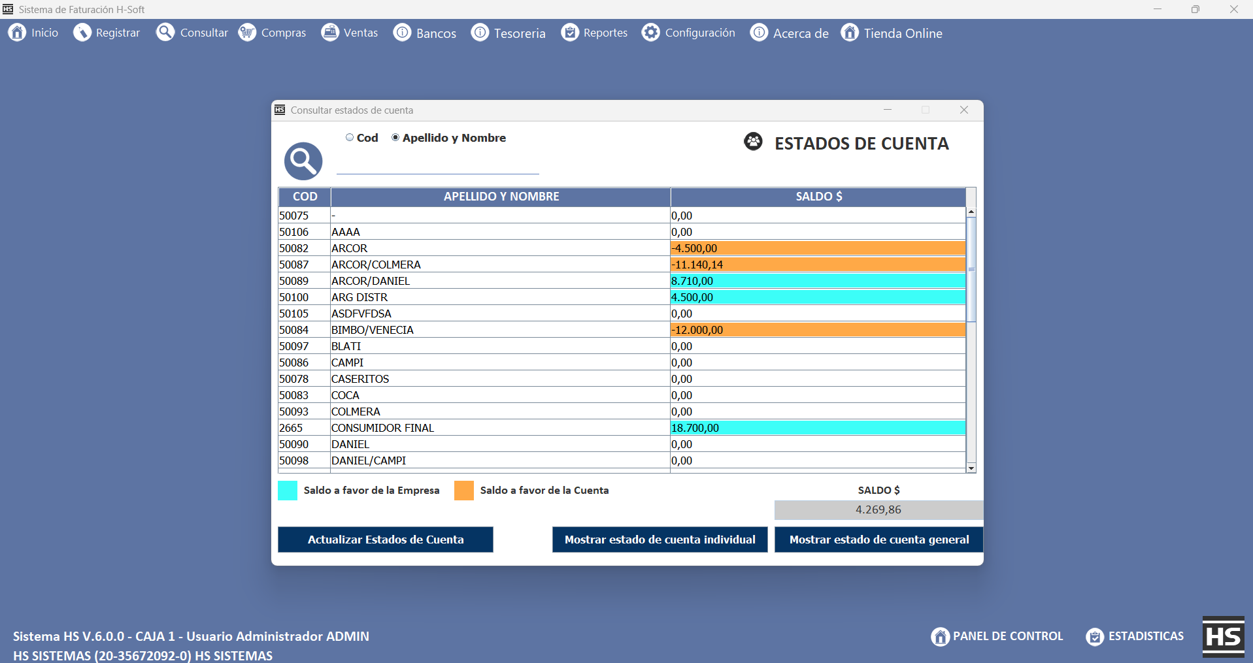Click Actualizar Estados de Cuenta button
Viewport: 1253px width, 663px height.
tap(386, 540)
